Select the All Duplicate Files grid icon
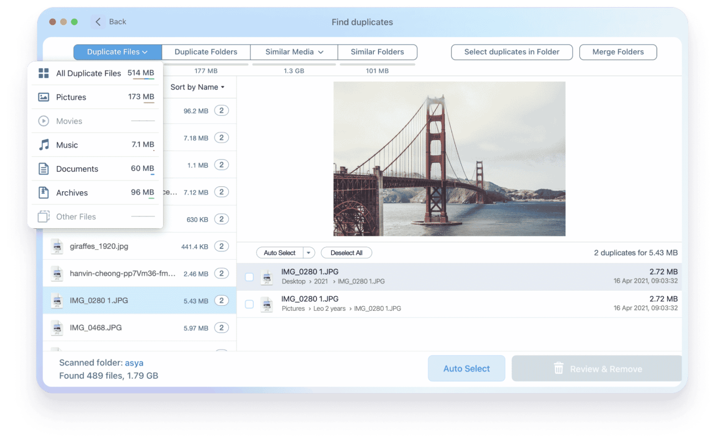715x441 pixels. pyautogui.click(x=43, y=73)
